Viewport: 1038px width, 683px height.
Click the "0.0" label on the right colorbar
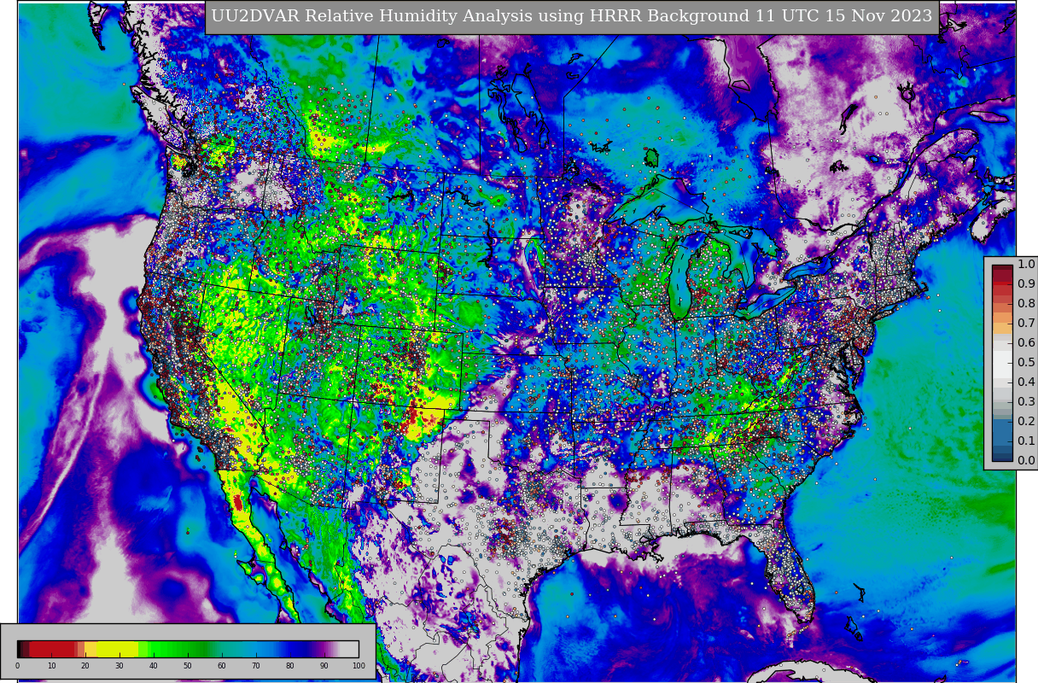1026,461
